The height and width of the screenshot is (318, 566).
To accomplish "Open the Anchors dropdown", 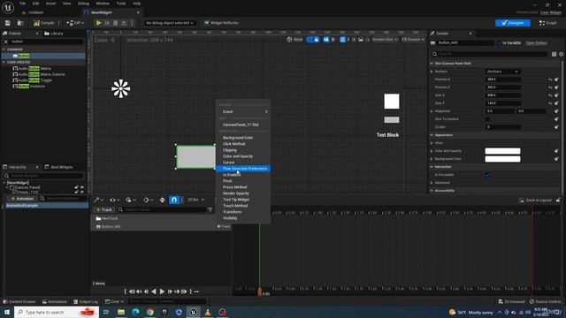I will pos(502,72).
